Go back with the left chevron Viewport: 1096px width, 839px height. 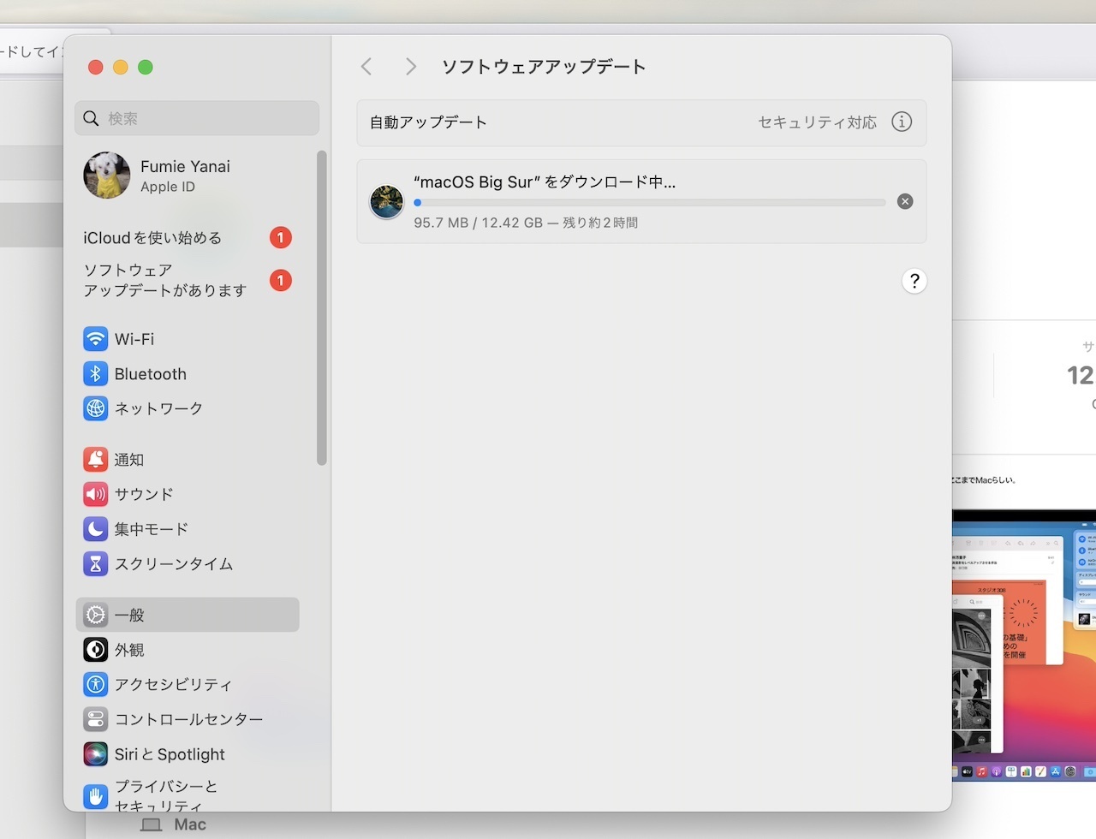click(x=366, y=67)
